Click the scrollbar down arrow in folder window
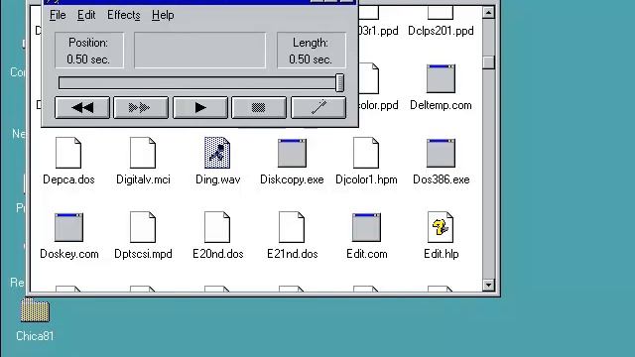Screen dimensions: 635x357 click(488, 285)
